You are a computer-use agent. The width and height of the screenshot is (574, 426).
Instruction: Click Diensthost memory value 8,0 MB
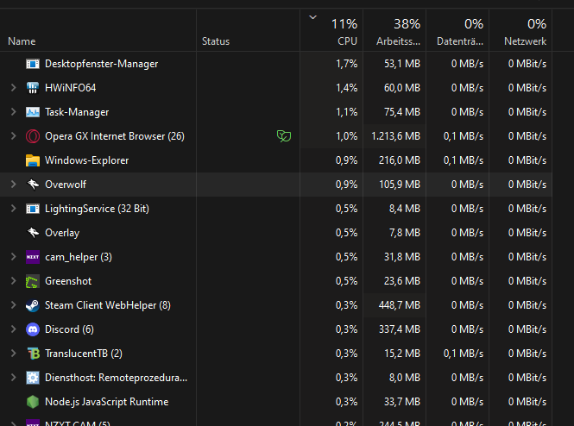pyautogui.click(x=405, y=378)
